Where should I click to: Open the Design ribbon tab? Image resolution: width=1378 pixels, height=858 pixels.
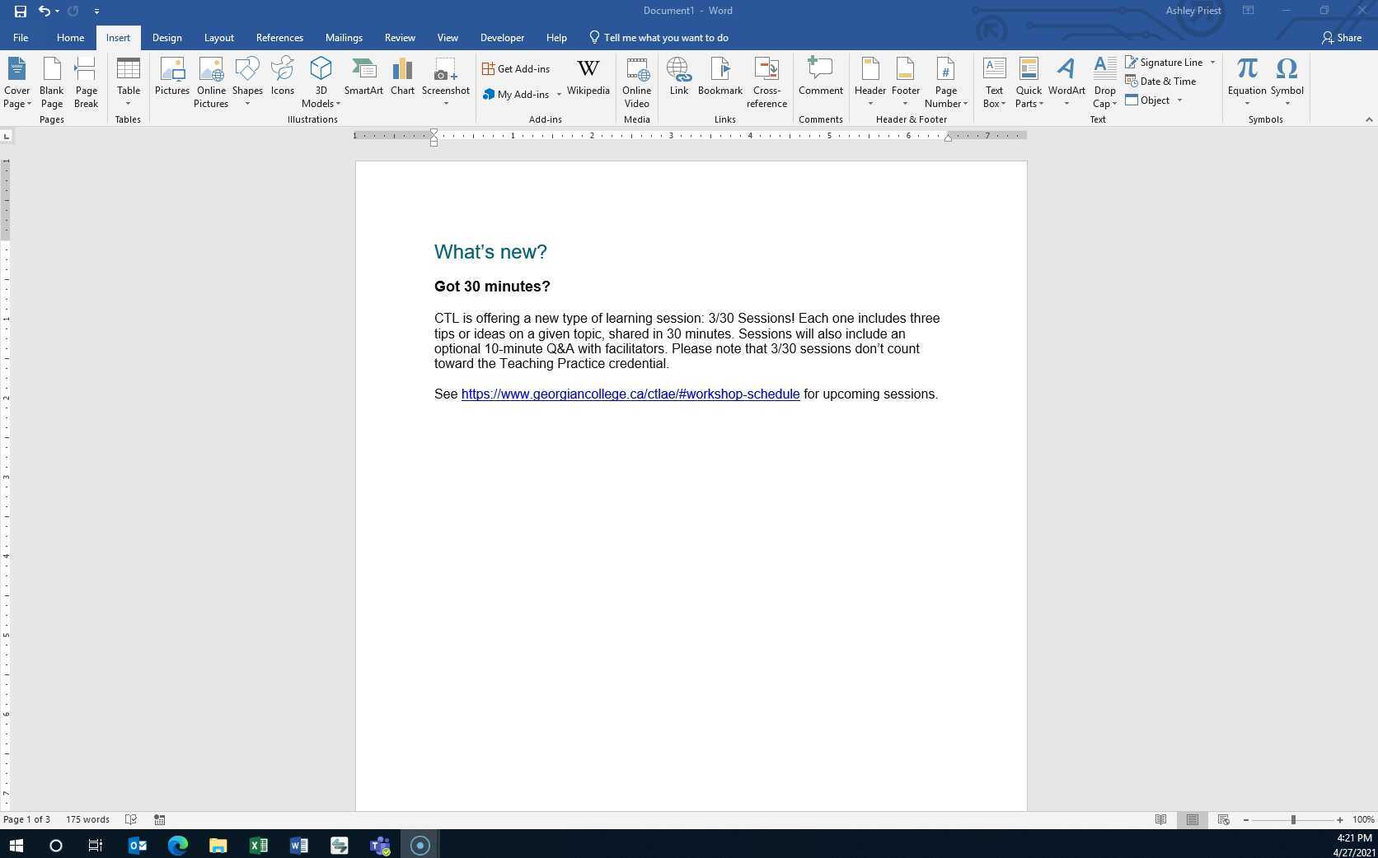click(x=166, y=37)
